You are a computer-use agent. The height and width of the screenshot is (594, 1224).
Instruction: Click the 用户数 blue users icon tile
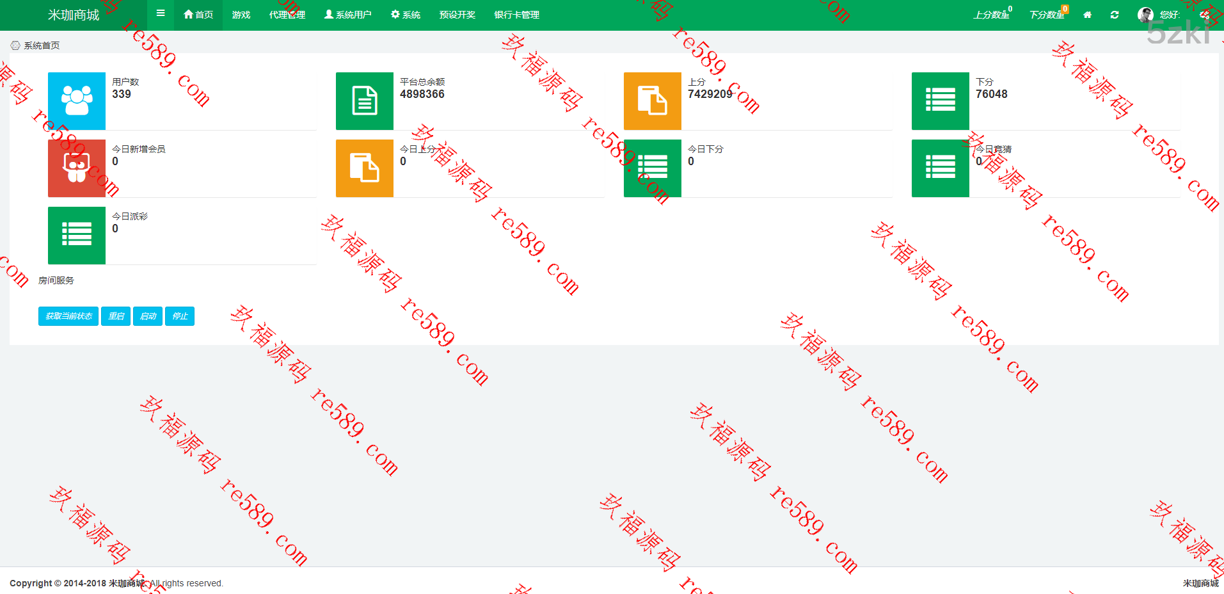(77, 101)
